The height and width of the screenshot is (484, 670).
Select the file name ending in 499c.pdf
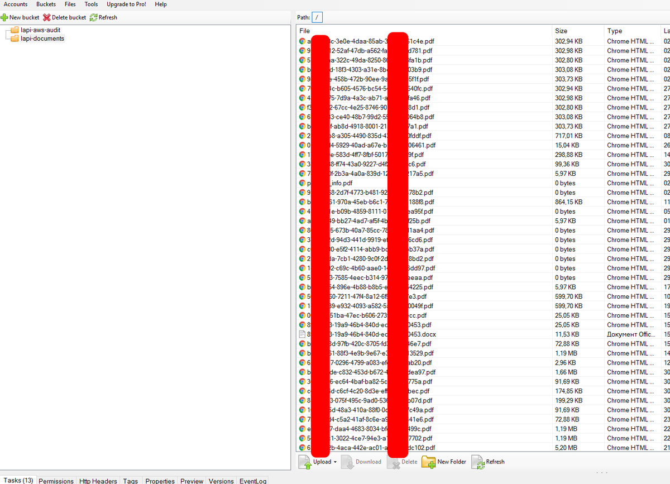[370, 429]
